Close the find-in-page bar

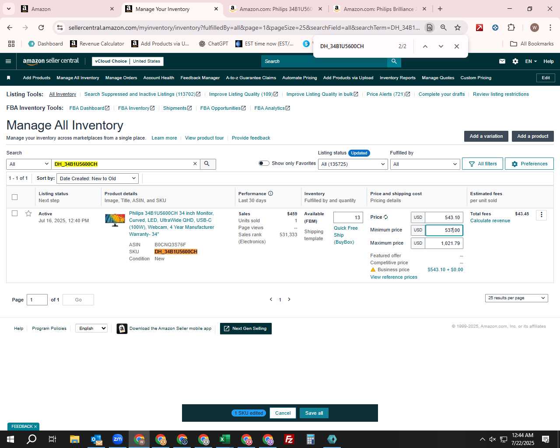point(457,46)
